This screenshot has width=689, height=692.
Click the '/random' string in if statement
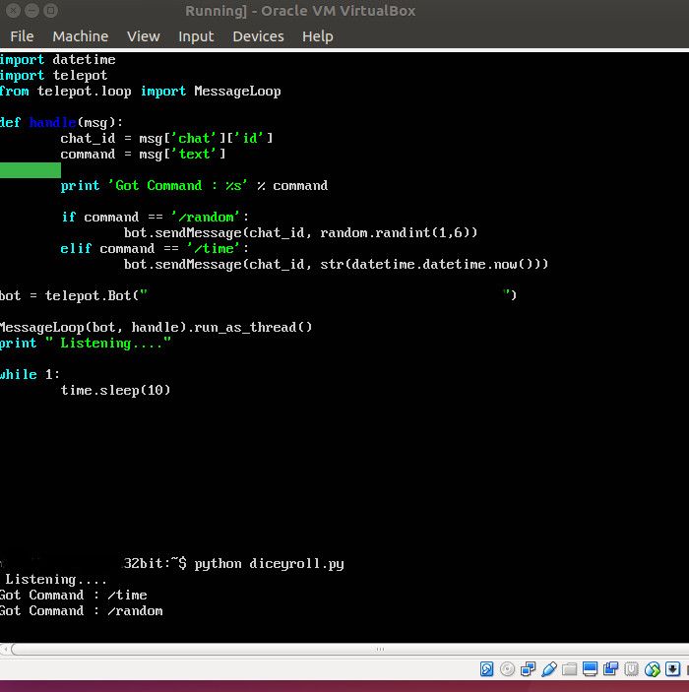click(207, 218)
